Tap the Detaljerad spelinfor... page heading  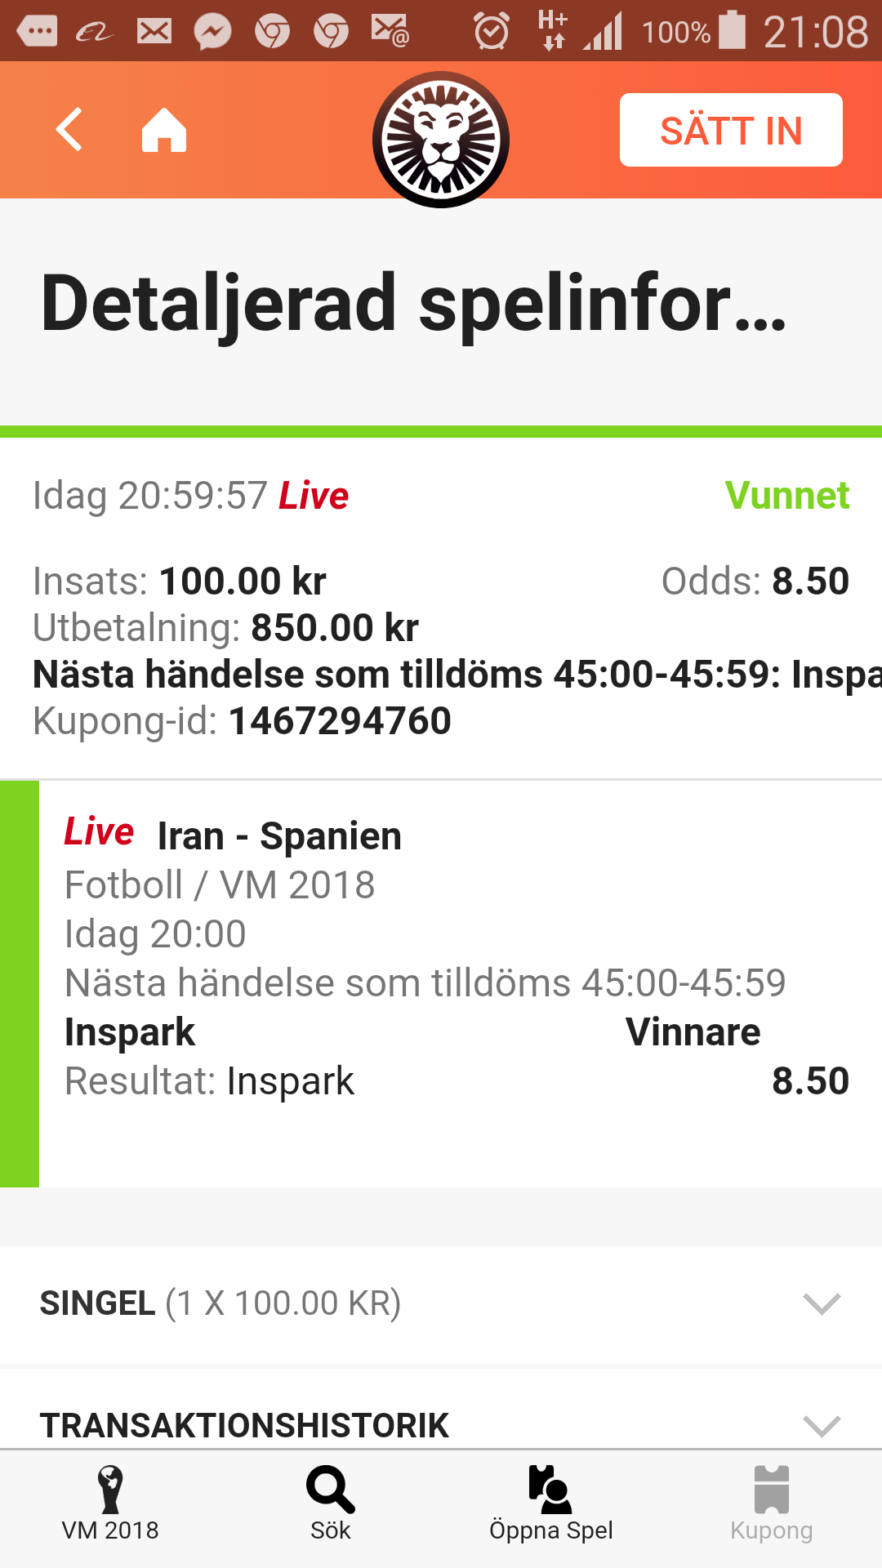(x=413, y=305)
